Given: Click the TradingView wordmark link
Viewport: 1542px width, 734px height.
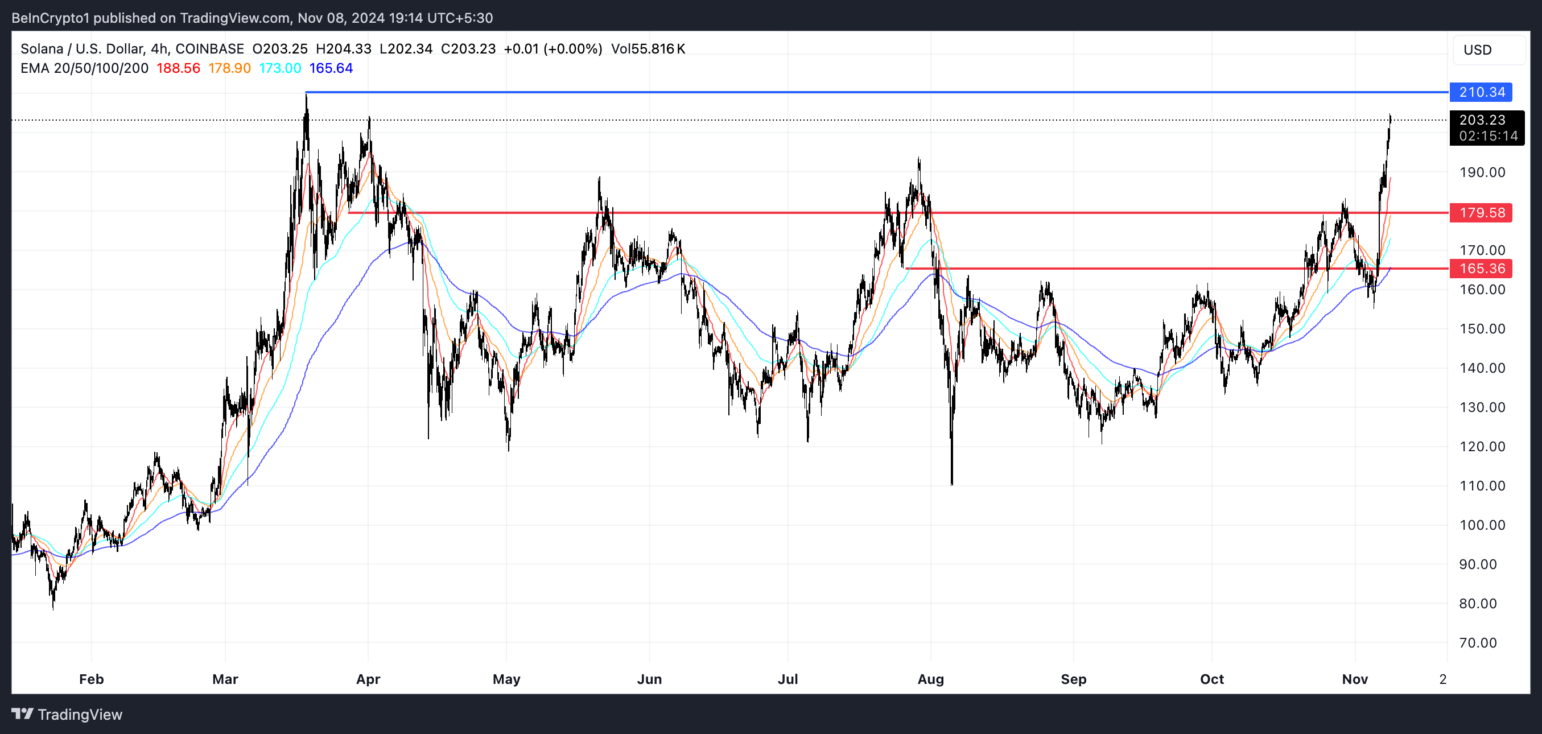Looking at the screenshot, I should [x=80, y=714].
